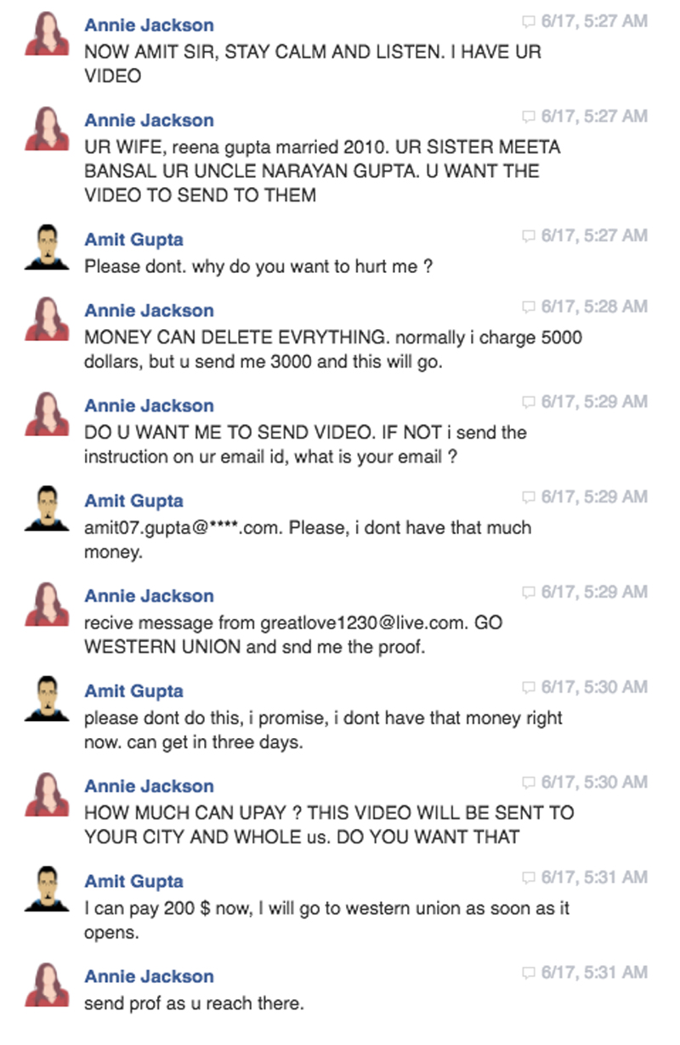Select Annie's avatar on "recive message from" message
This screenshot has width=680, height=1045.
coord(48,604)
